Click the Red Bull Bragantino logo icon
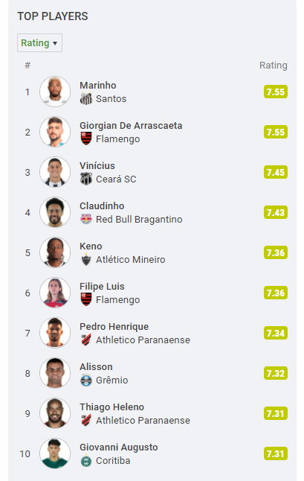The image size is (304, 481). click(x=86, y=219)
